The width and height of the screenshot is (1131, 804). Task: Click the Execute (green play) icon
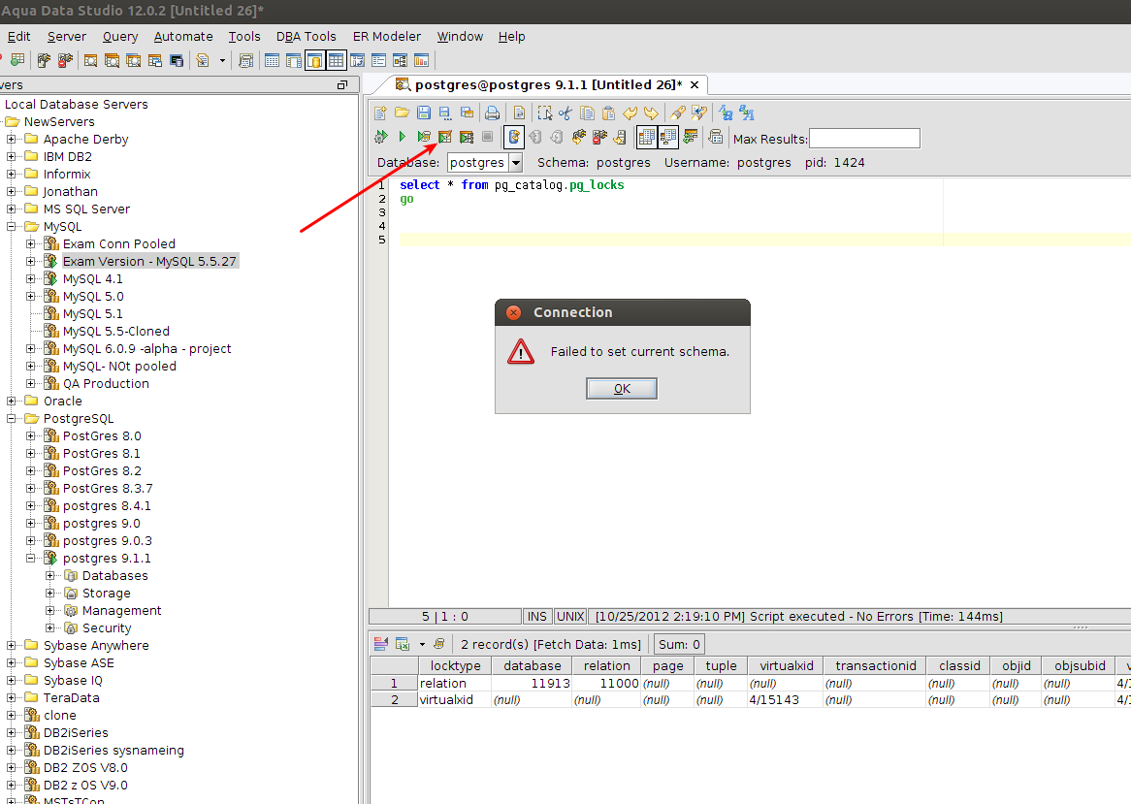tap(403, 137)
